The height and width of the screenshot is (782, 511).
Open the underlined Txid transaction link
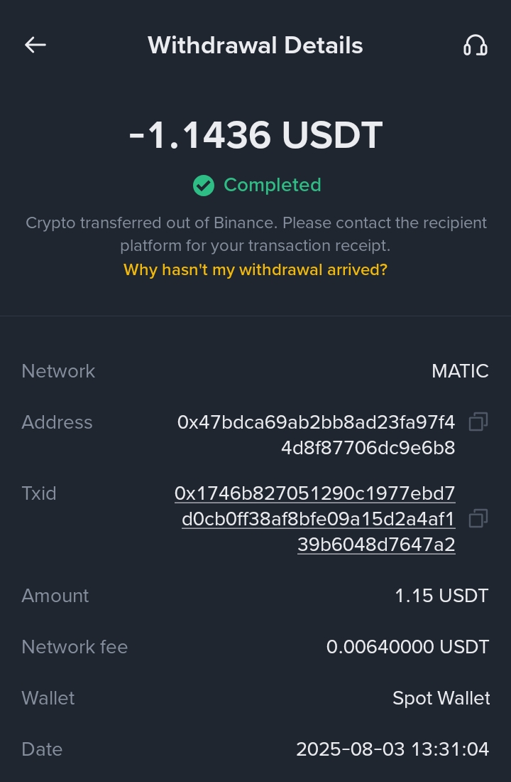coord(316,519)
